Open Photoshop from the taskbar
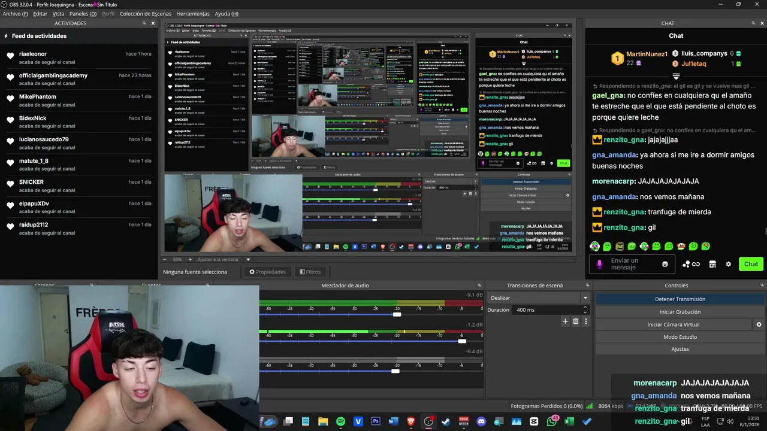This screenshot has width=767, height=431. 376,421
